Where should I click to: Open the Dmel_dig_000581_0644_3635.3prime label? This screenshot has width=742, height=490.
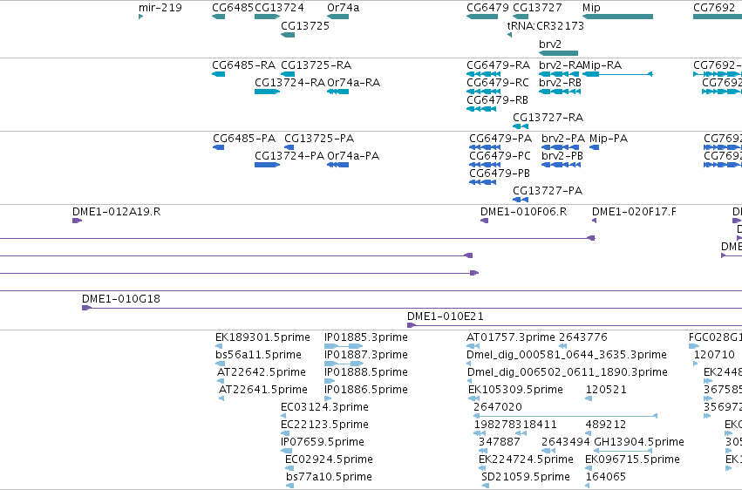coord(567,355)
